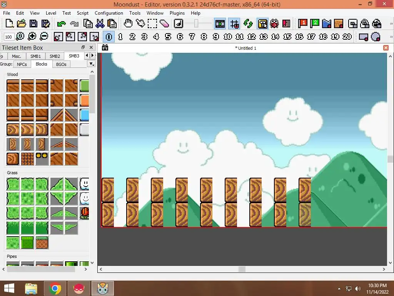This screenshot has height=296, width=394.
Task: Pick the light blue colored block tile
Action: 84,115
